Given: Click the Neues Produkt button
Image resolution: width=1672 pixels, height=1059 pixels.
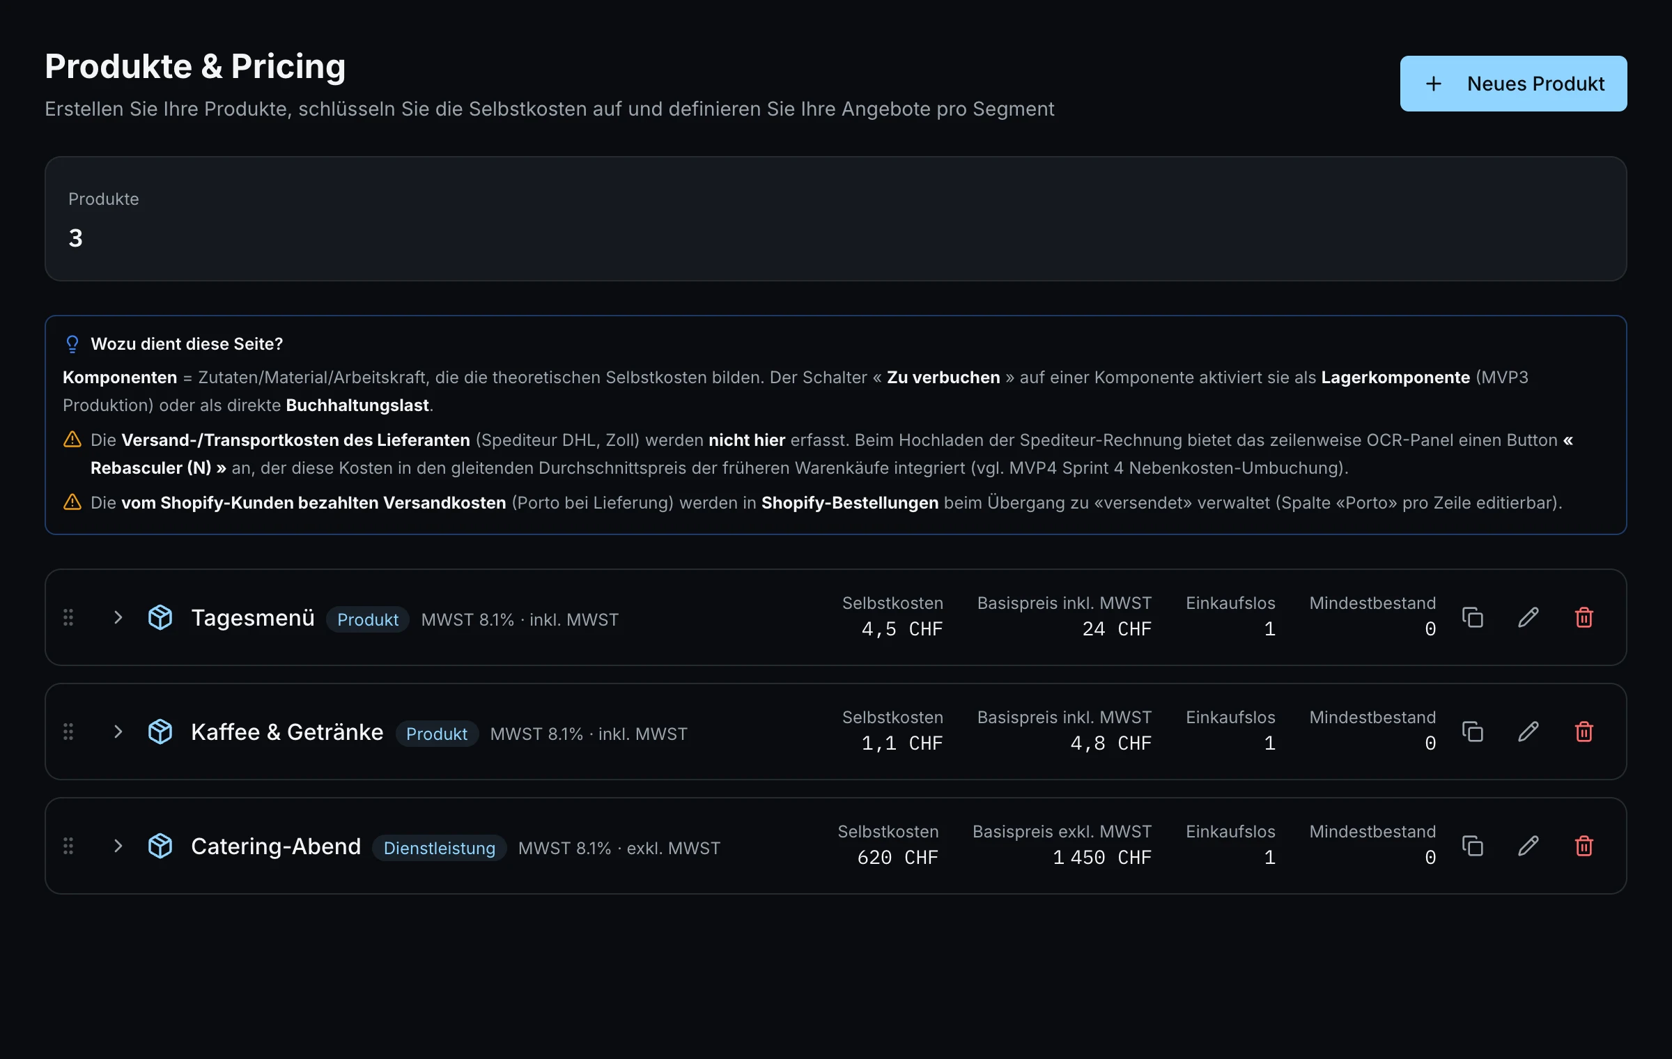Looking at the screenshot, I should [x=1513, y=84].
